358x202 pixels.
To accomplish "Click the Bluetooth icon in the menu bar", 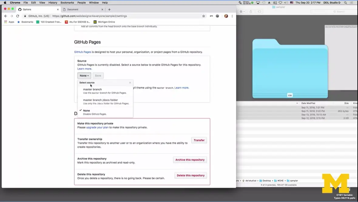I will click(x=275, y=2).
